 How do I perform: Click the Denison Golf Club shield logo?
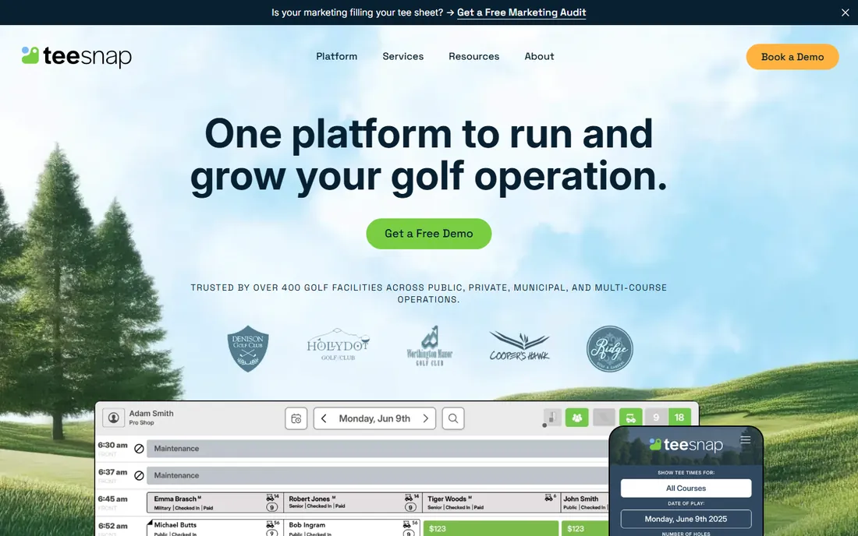tap(248, 348)
